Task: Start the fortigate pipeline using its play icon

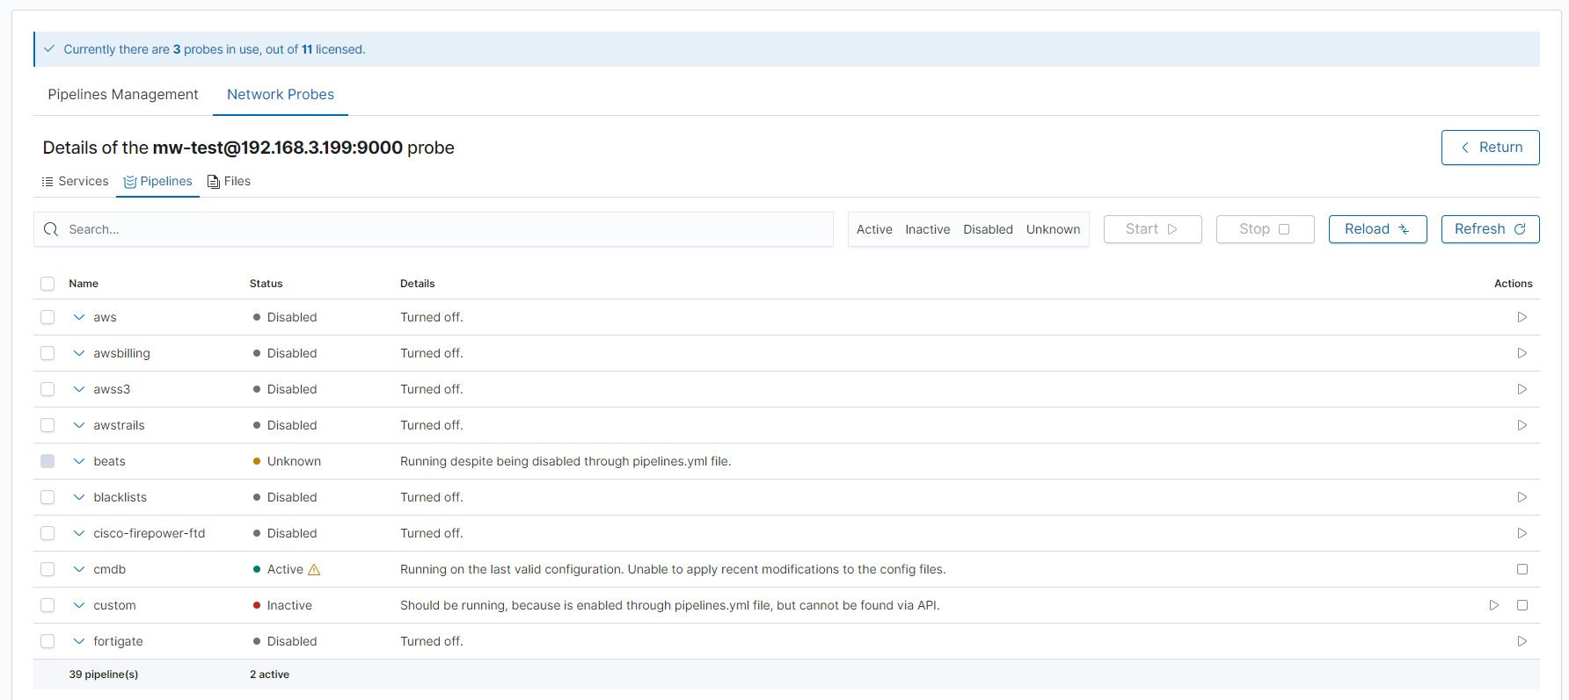Action: 1522,641
